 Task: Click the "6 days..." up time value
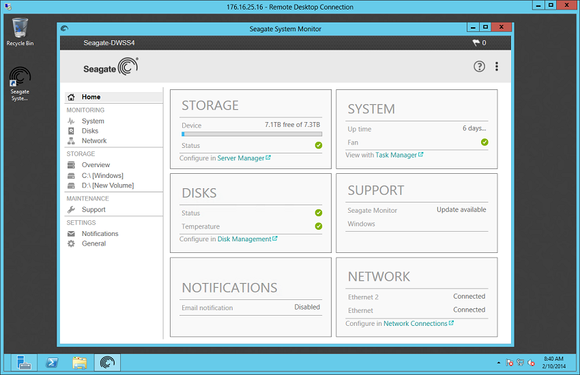[x=474, y=128]
